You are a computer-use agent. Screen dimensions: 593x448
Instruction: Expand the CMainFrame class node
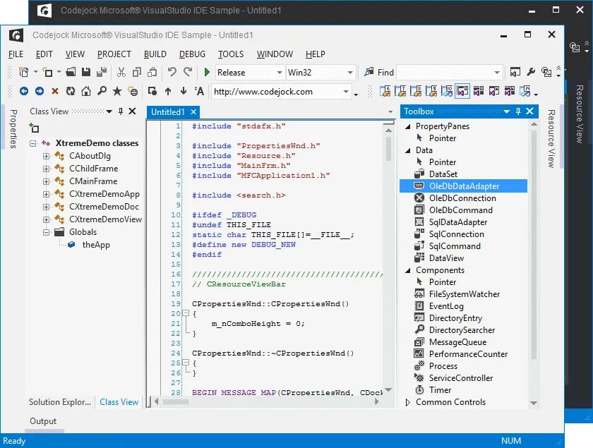point(46,181)
